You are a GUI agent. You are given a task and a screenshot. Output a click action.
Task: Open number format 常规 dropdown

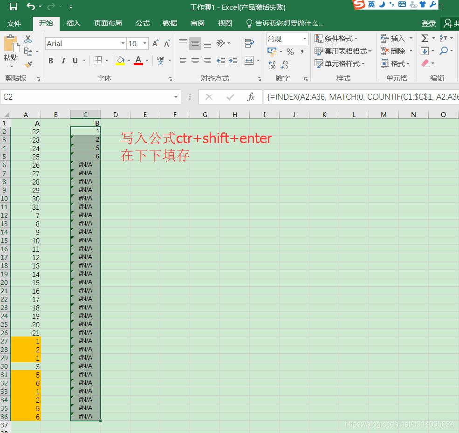coord(305,39)
